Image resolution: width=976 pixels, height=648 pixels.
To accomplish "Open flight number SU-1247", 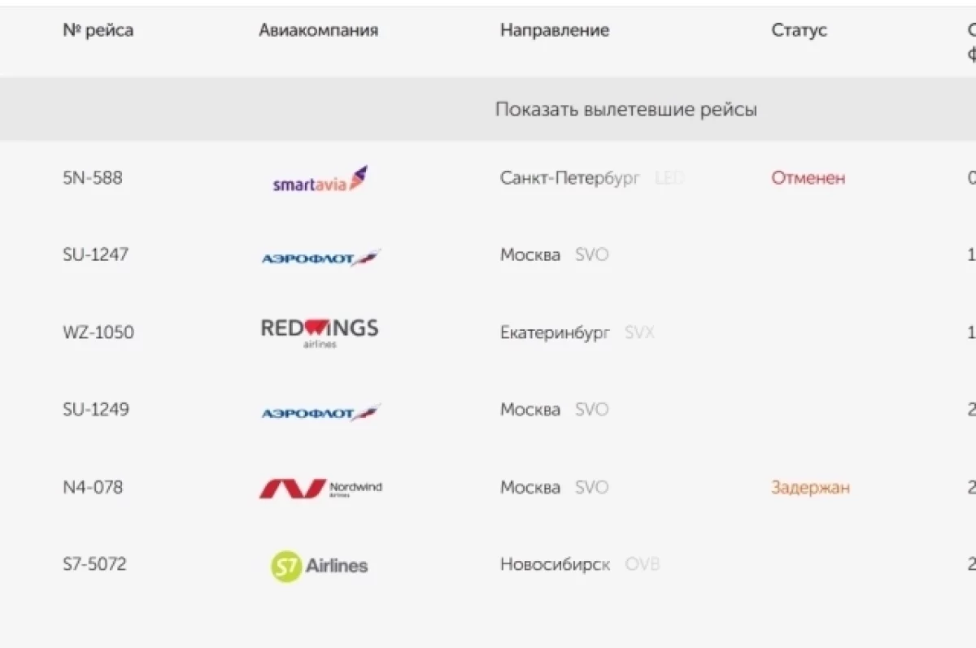I will [95, 255].
